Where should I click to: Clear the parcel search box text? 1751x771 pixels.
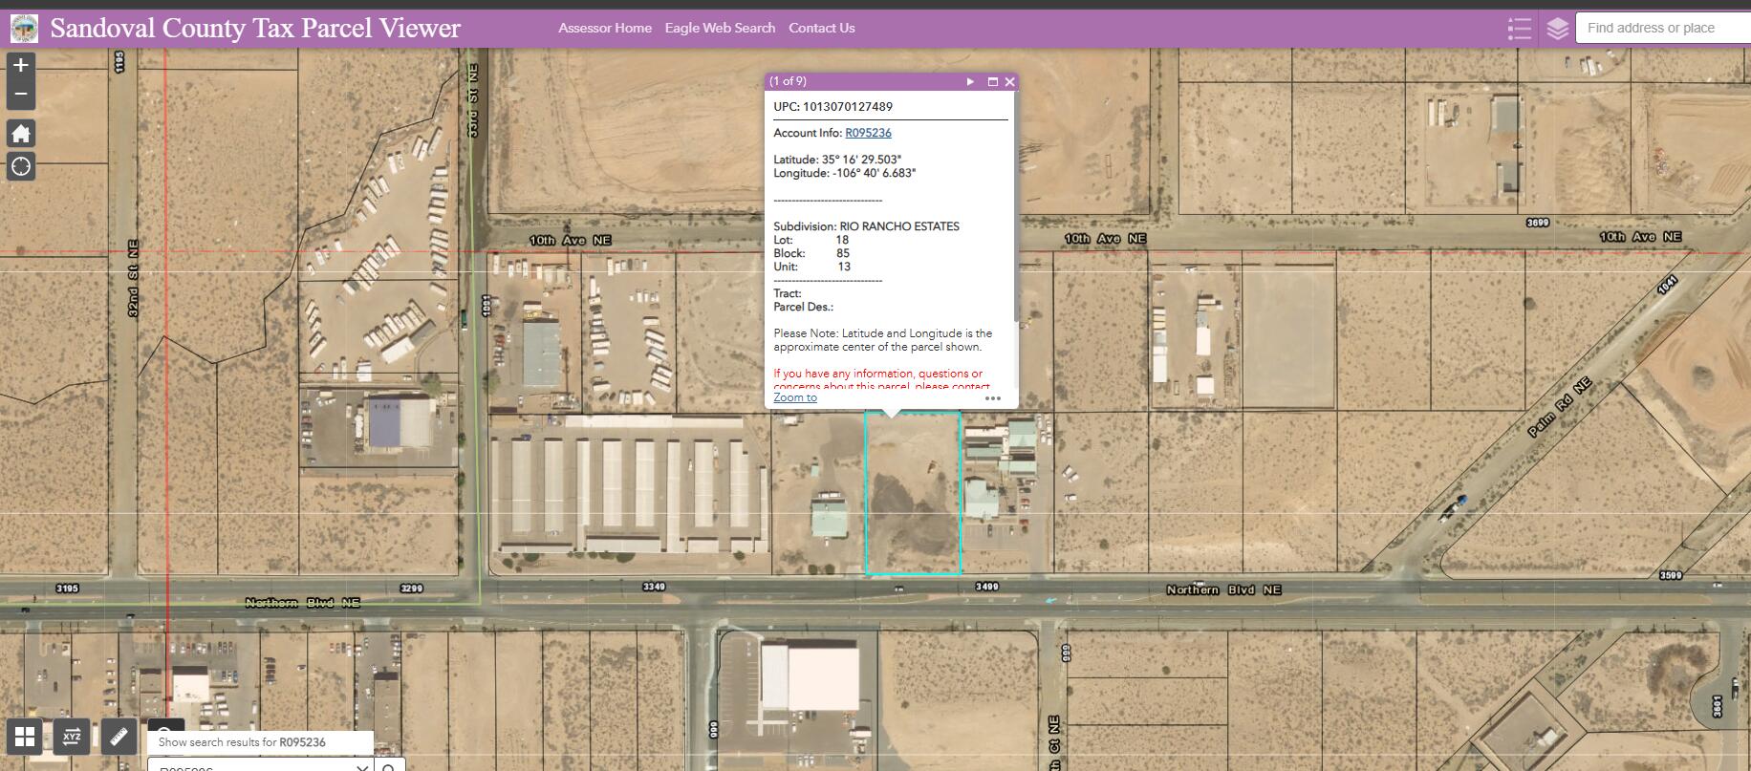click(362, 766)
